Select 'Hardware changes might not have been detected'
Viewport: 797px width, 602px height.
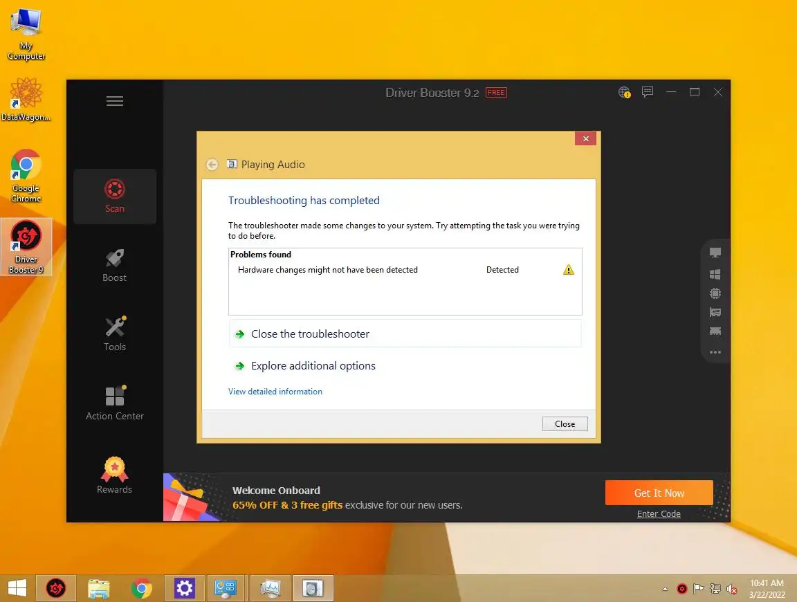click(328, 270)
